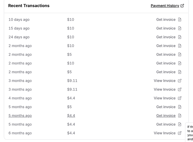Click the Recent Transactions heading

(x=29, y=6)
